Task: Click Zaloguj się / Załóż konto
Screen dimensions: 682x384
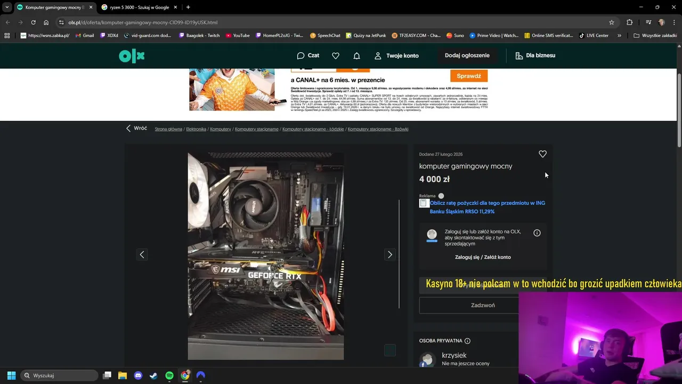Action: click(x=483, y=257)
